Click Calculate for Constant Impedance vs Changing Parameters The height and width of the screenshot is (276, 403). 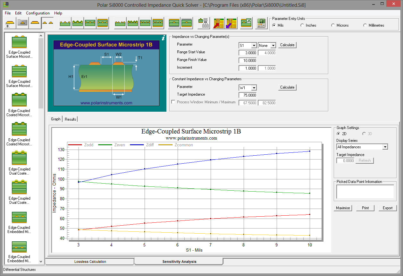click(x=287, y=87)
